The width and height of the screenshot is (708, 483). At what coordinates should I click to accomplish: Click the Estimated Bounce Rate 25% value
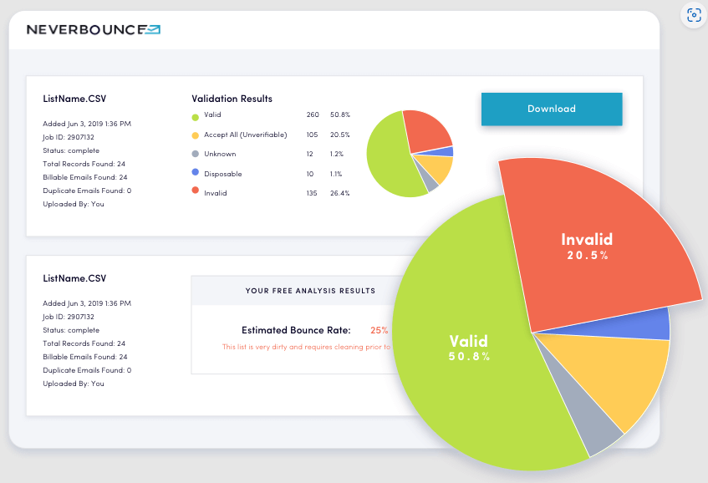coord(379,330)
